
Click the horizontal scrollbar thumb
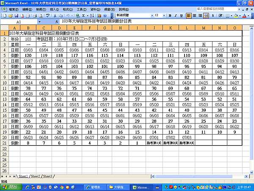coord(193,177)
